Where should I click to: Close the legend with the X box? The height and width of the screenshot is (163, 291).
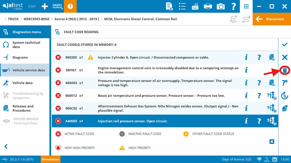click(x=272, y=141)
